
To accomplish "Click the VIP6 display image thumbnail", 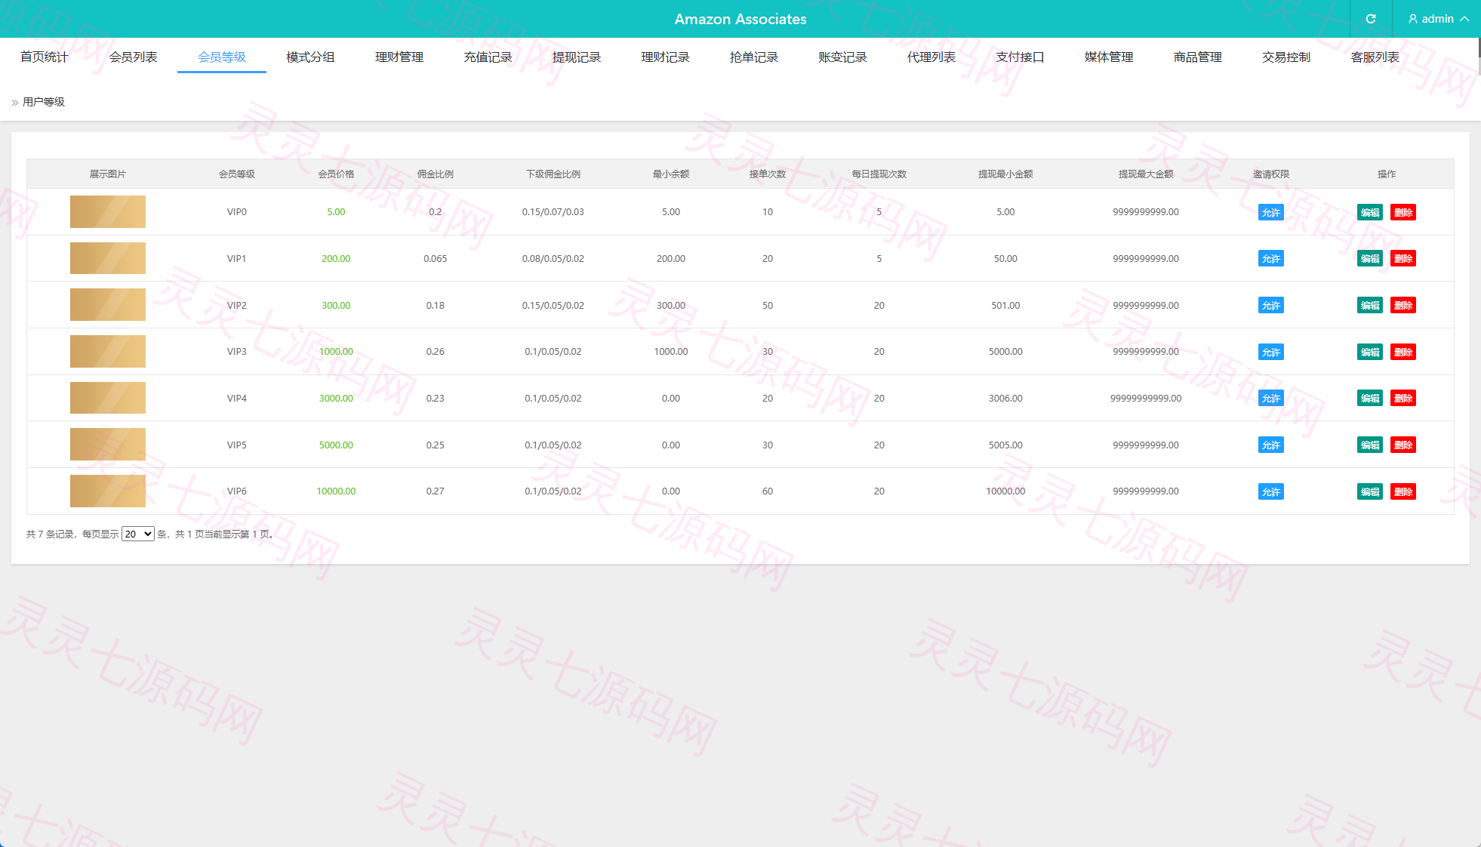I will [x=108, y=491].
